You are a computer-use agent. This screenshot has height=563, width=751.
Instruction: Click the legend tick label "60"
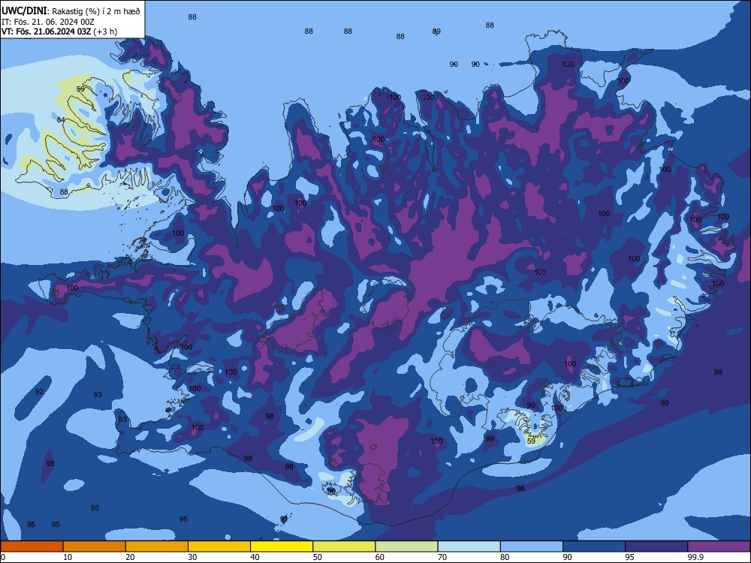(380, 557)
